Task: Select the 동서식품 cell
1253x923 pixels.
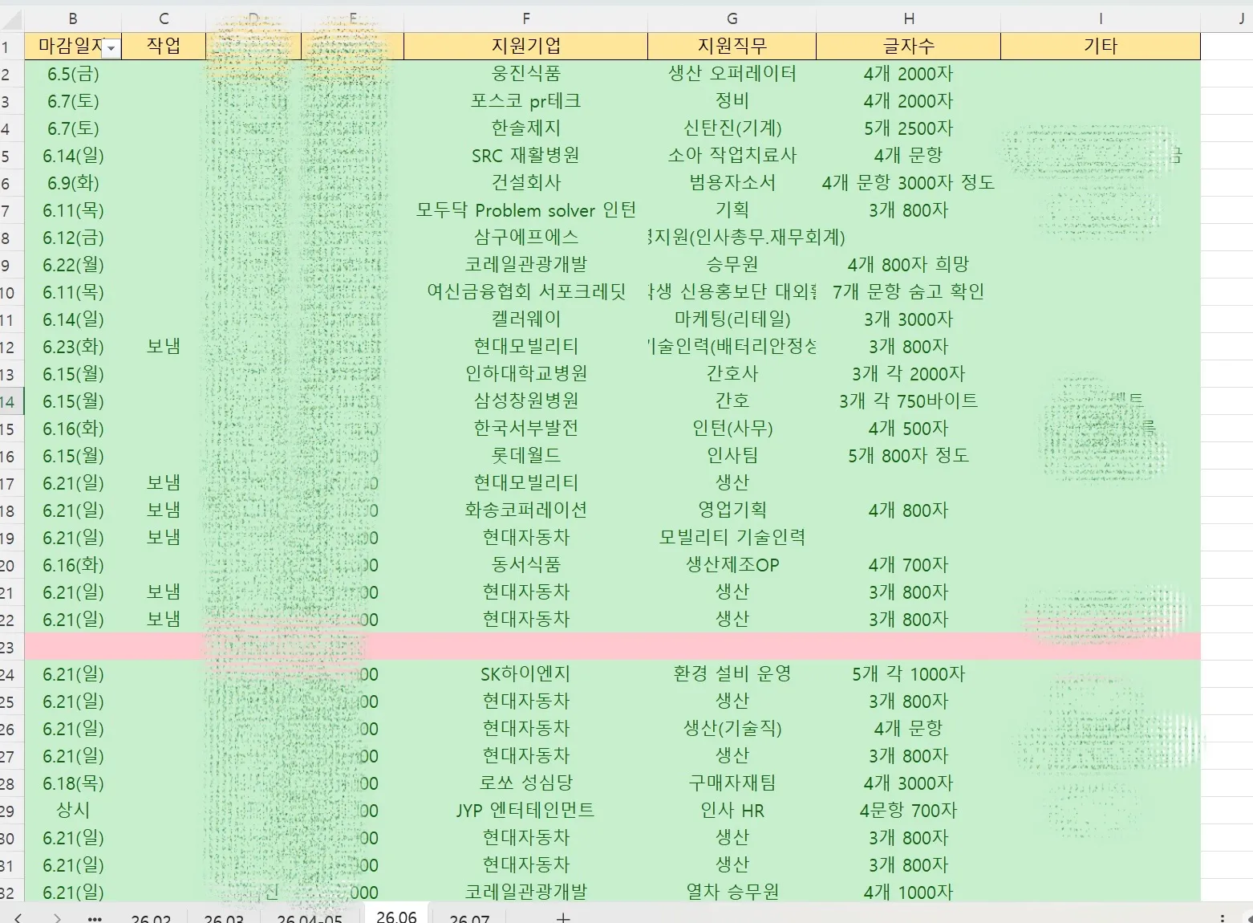Action: (525, 565)
